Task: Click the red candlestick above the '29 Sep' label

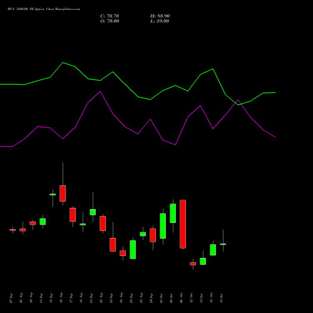Action: click(153, 235)
